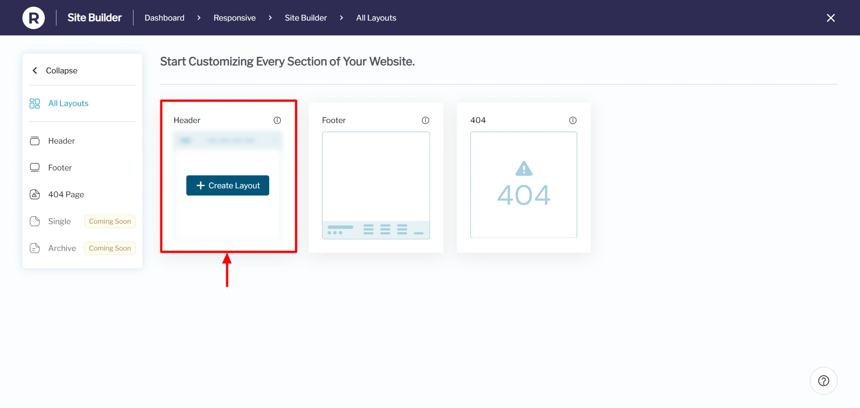
Task: Open the help question mark button
Action: (x=824, y=381)
